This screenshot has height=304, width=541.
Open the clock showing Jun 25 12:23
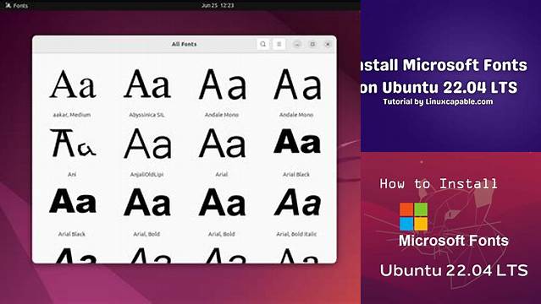218,5
